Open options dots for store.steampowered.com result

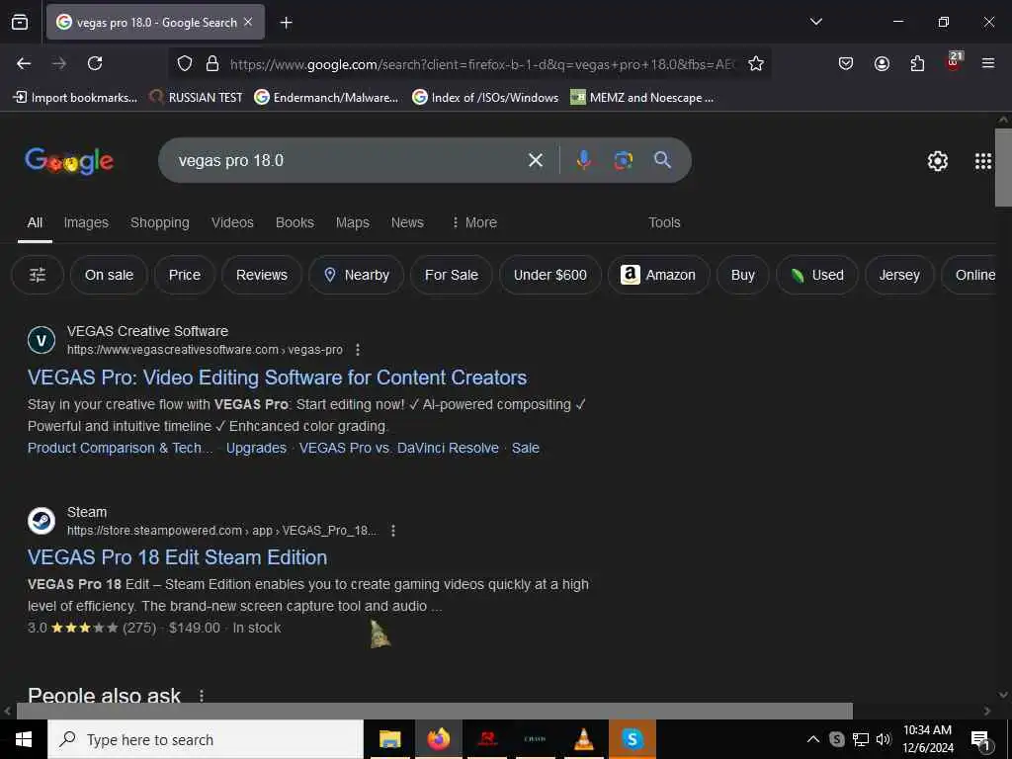(393, 531)
